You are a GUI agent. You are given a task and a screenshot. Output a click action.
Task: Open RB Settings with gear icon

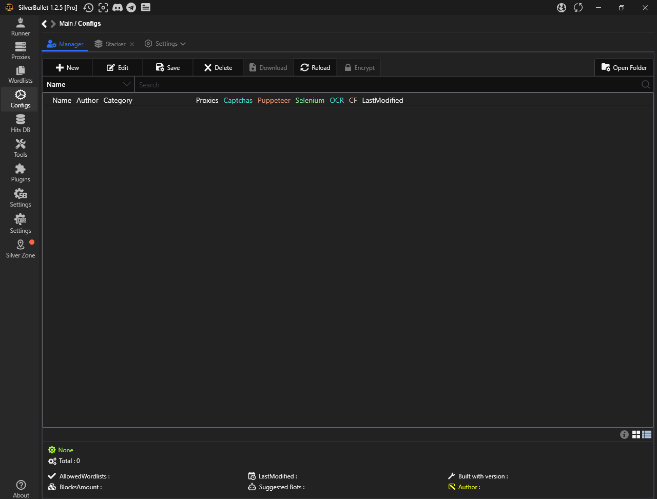[21, 198]
